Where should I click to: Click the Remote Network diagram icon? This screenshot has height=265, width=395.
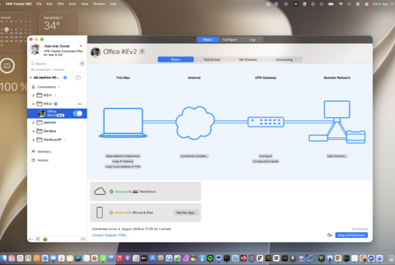tap(337, 122)
